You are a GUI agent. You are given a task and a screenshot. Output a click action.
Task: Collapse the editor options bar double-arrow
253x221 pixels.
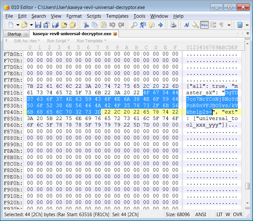(6, 40)
